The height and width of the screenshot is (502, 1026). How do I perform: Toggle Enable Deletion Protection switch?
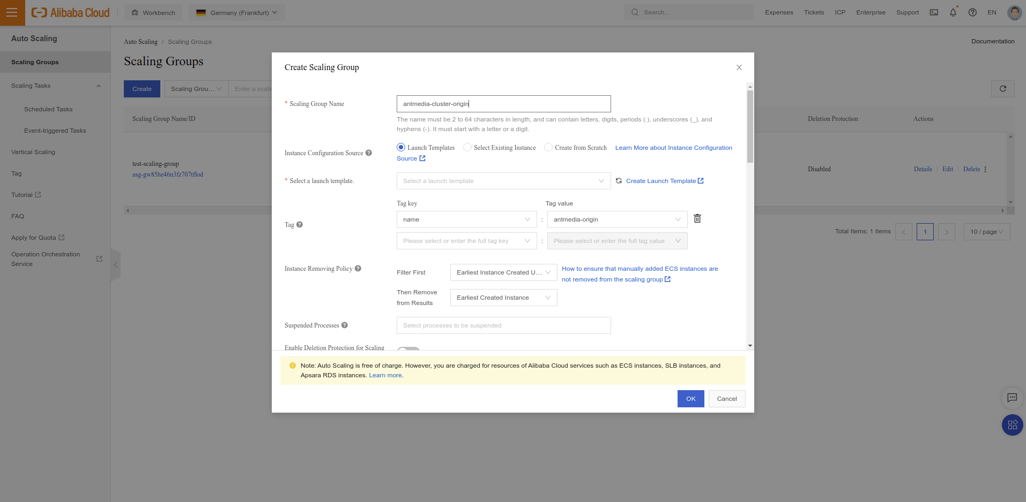[408, 348]
